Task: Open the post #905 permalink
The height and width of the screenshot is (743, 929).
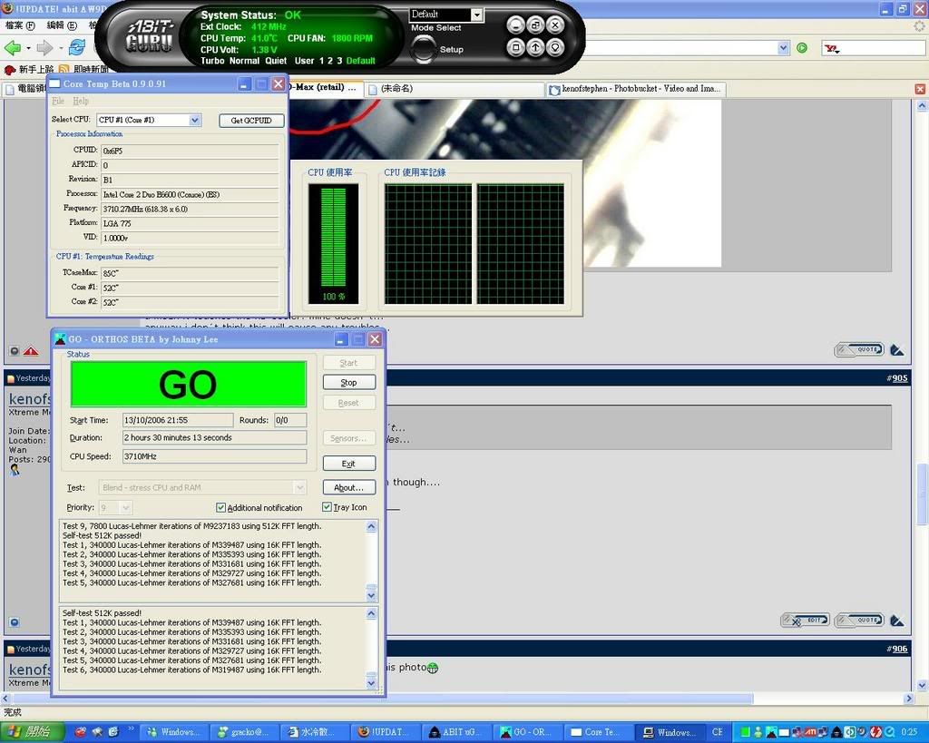Action: [899, 378]
